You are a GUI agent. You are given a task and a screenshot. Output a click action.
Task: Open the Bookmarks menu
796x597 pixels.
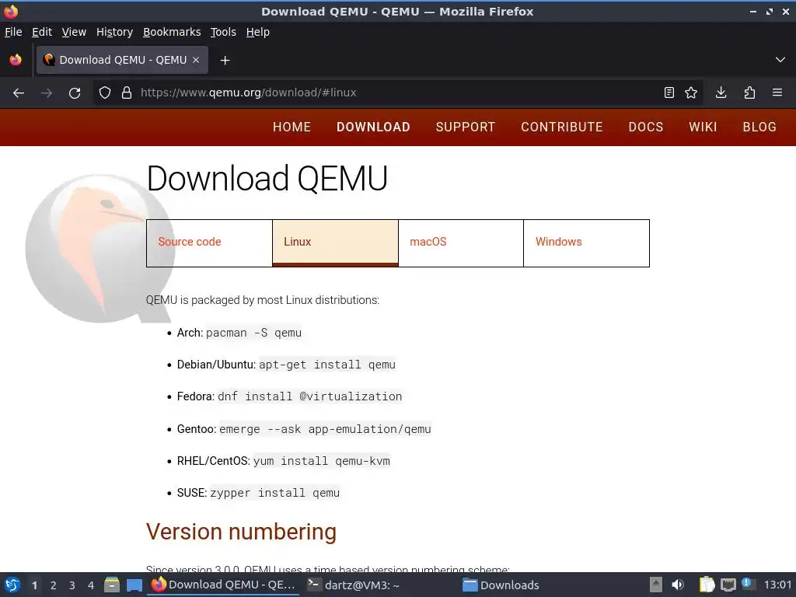click(x=172, y=32)
